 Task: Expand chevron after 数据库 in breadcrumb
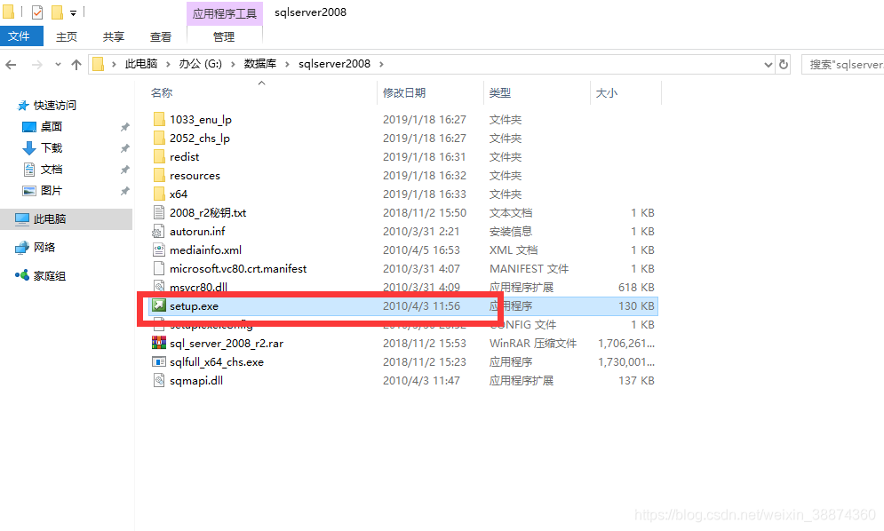click(287, 64)
